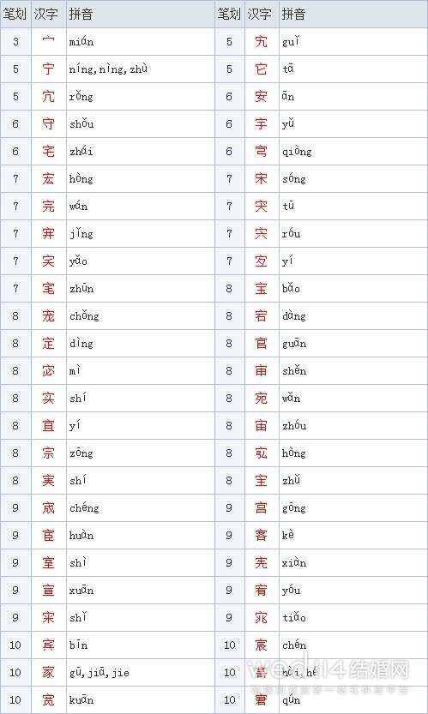Click the left 笔划 column header
This screenshot has width=428, height=714.
coord(15,14)
